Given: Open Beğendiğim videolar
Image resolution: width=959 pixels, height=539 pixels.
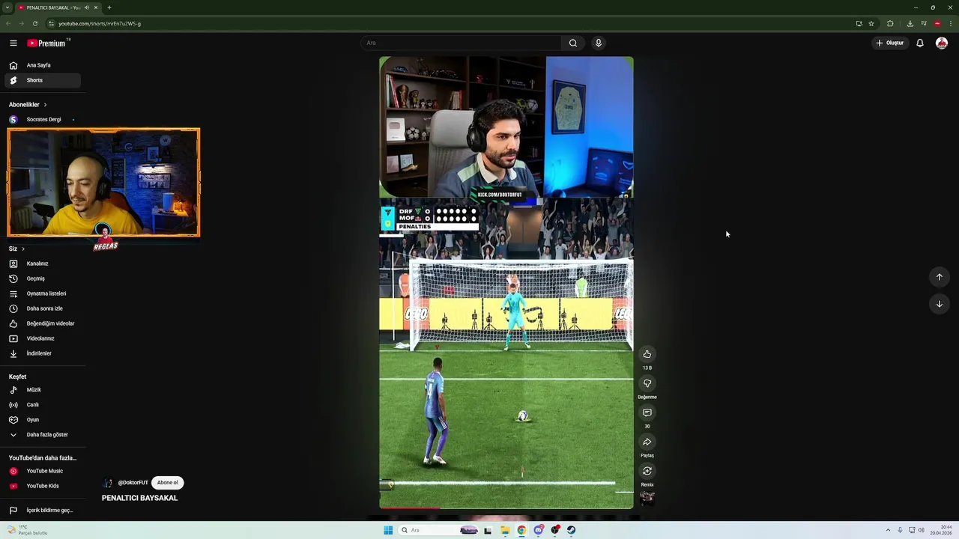Looking at the screenshot, I should pos(42,323).
